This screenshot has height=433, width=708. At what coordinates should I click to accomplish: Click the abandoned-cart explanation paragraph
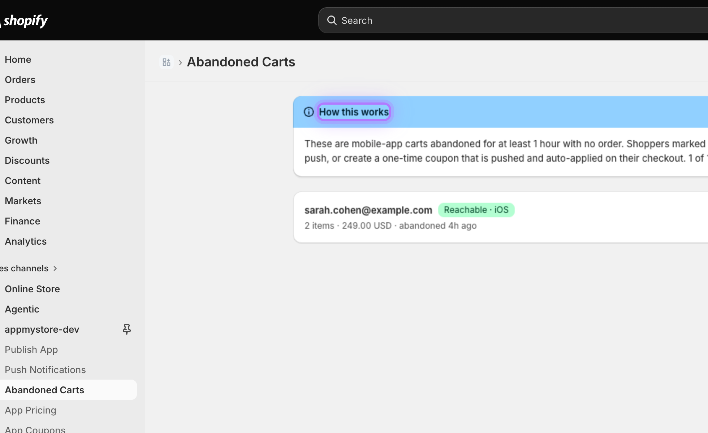(x=506, y=151)
